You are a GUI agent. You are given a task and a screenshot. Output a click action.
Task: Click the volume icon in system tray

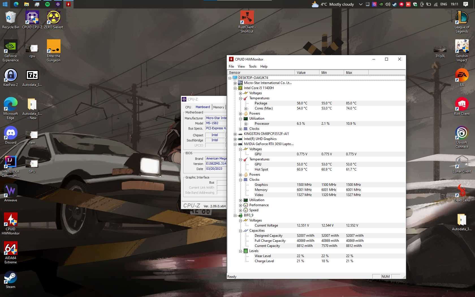[x=388, y=4]
